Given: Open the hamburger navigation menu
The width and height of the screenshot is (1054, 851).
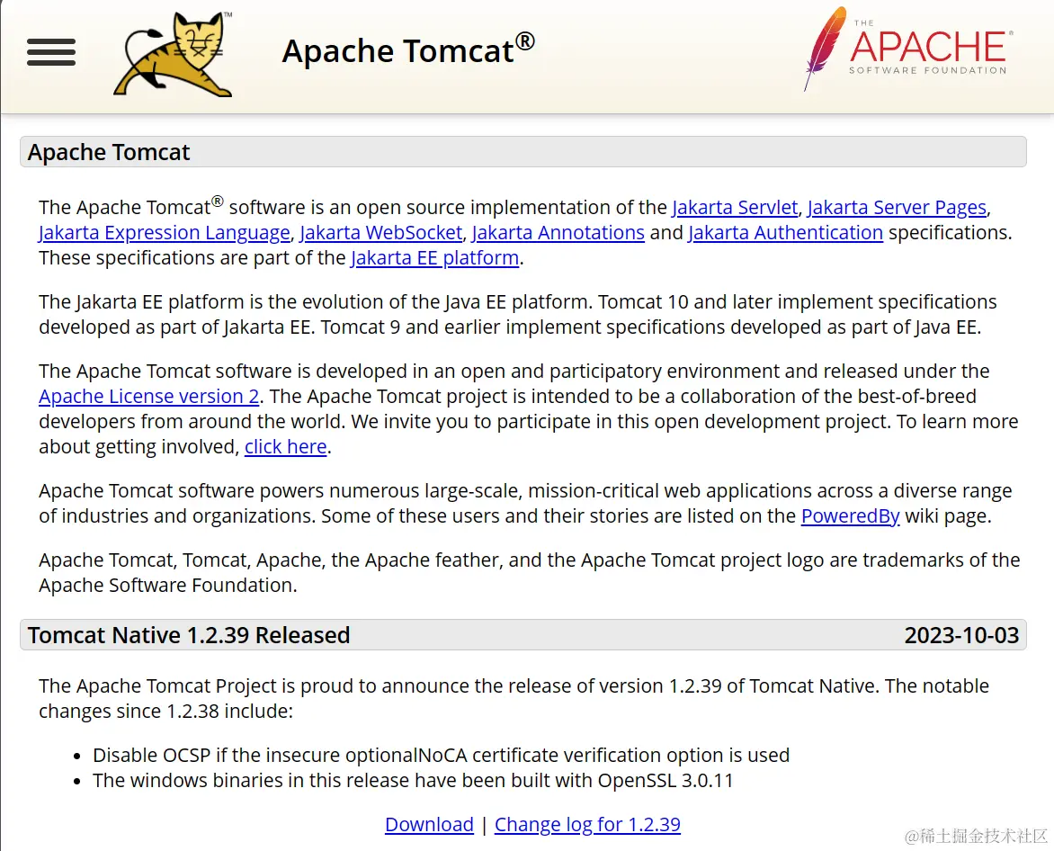Looking at the screenshot, I should [x=51, y=52].
